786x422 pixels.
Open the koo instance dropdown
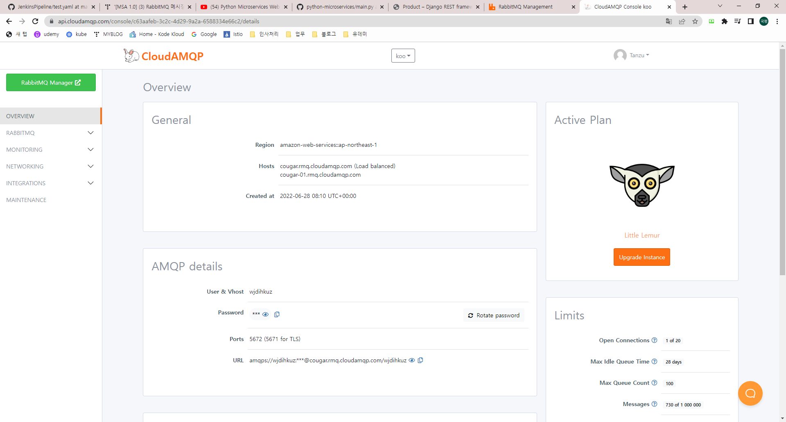pyautogui.click(x=403, y=56)
